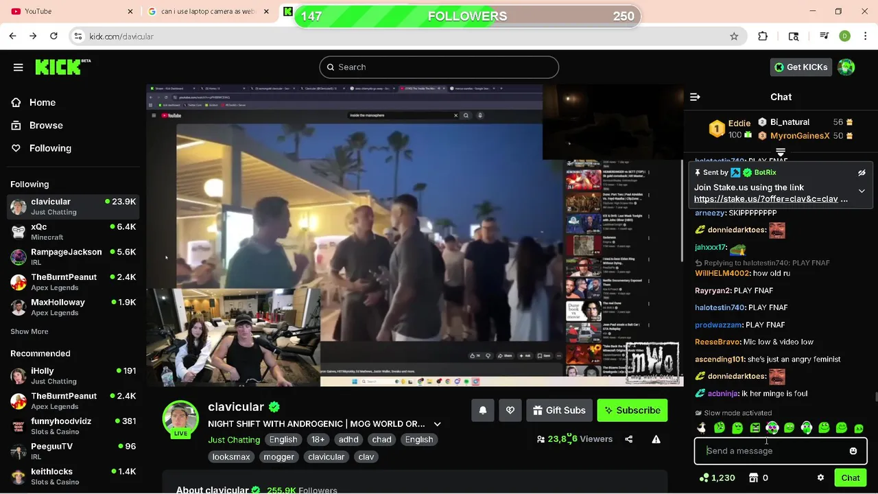Open iHolly recommended channel
The image size is (878, 494).
point(73,376)
